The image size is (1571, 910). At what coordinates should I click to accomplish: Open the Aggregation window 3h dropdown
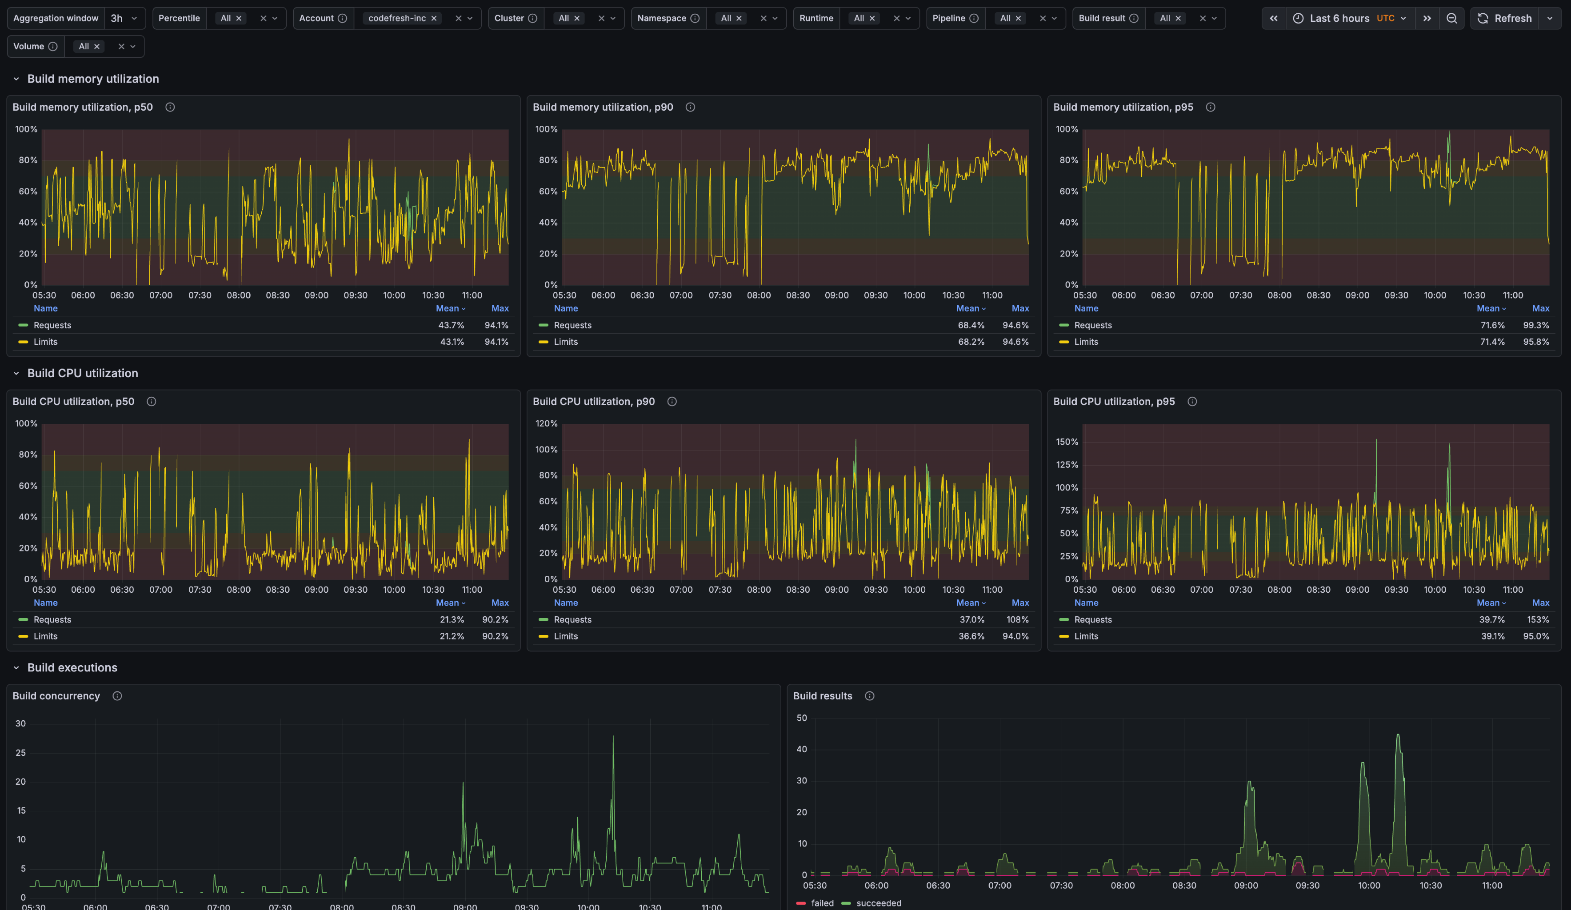pos(125,18)
